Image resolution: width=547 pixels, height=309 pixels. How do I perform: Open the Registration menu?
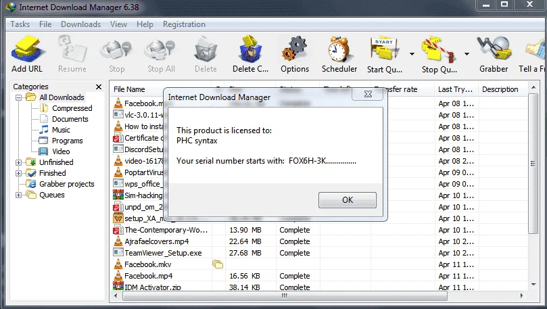[184, 24]
